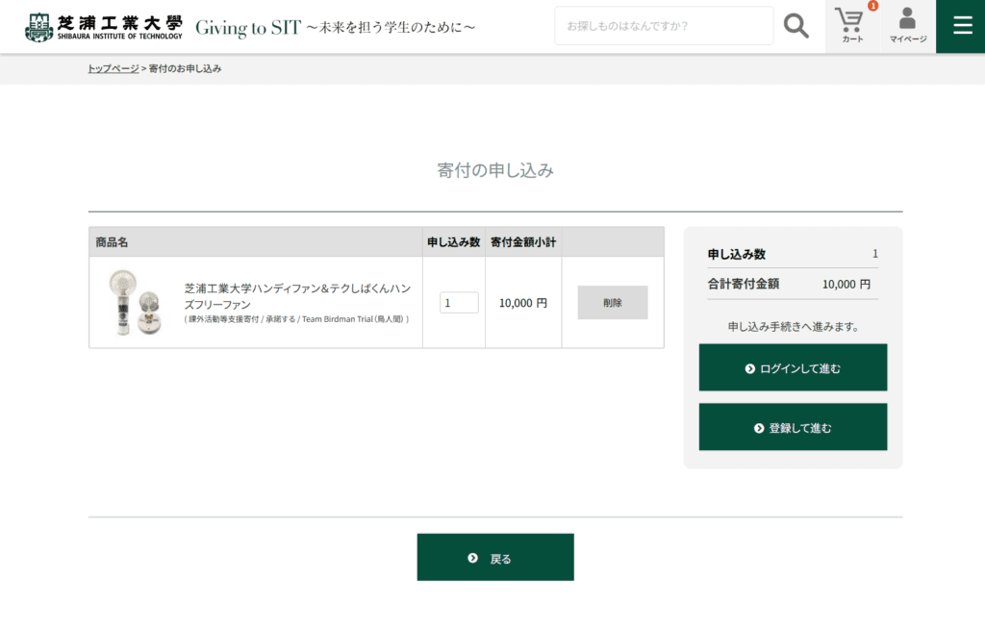Click the 寄付金額小計 column header
985x627 pixels.
coord(523,242)
